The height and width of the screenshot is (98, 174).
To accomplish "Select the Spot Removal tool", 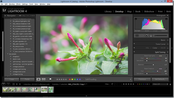I will point(142,36).
